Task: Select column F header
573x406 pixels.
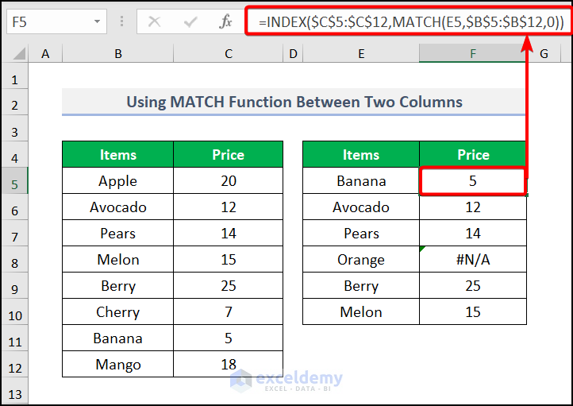Action: coord(473,54)
